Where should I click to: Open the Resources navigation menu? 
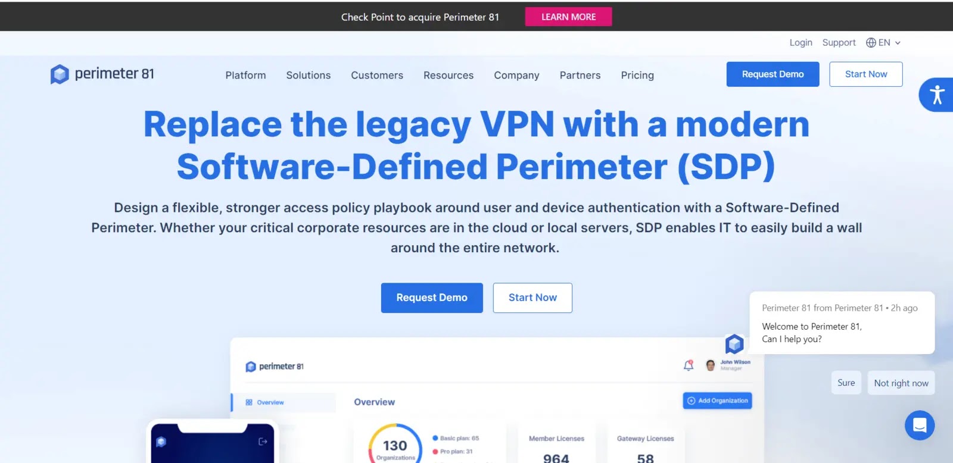(x=449, y=75)
